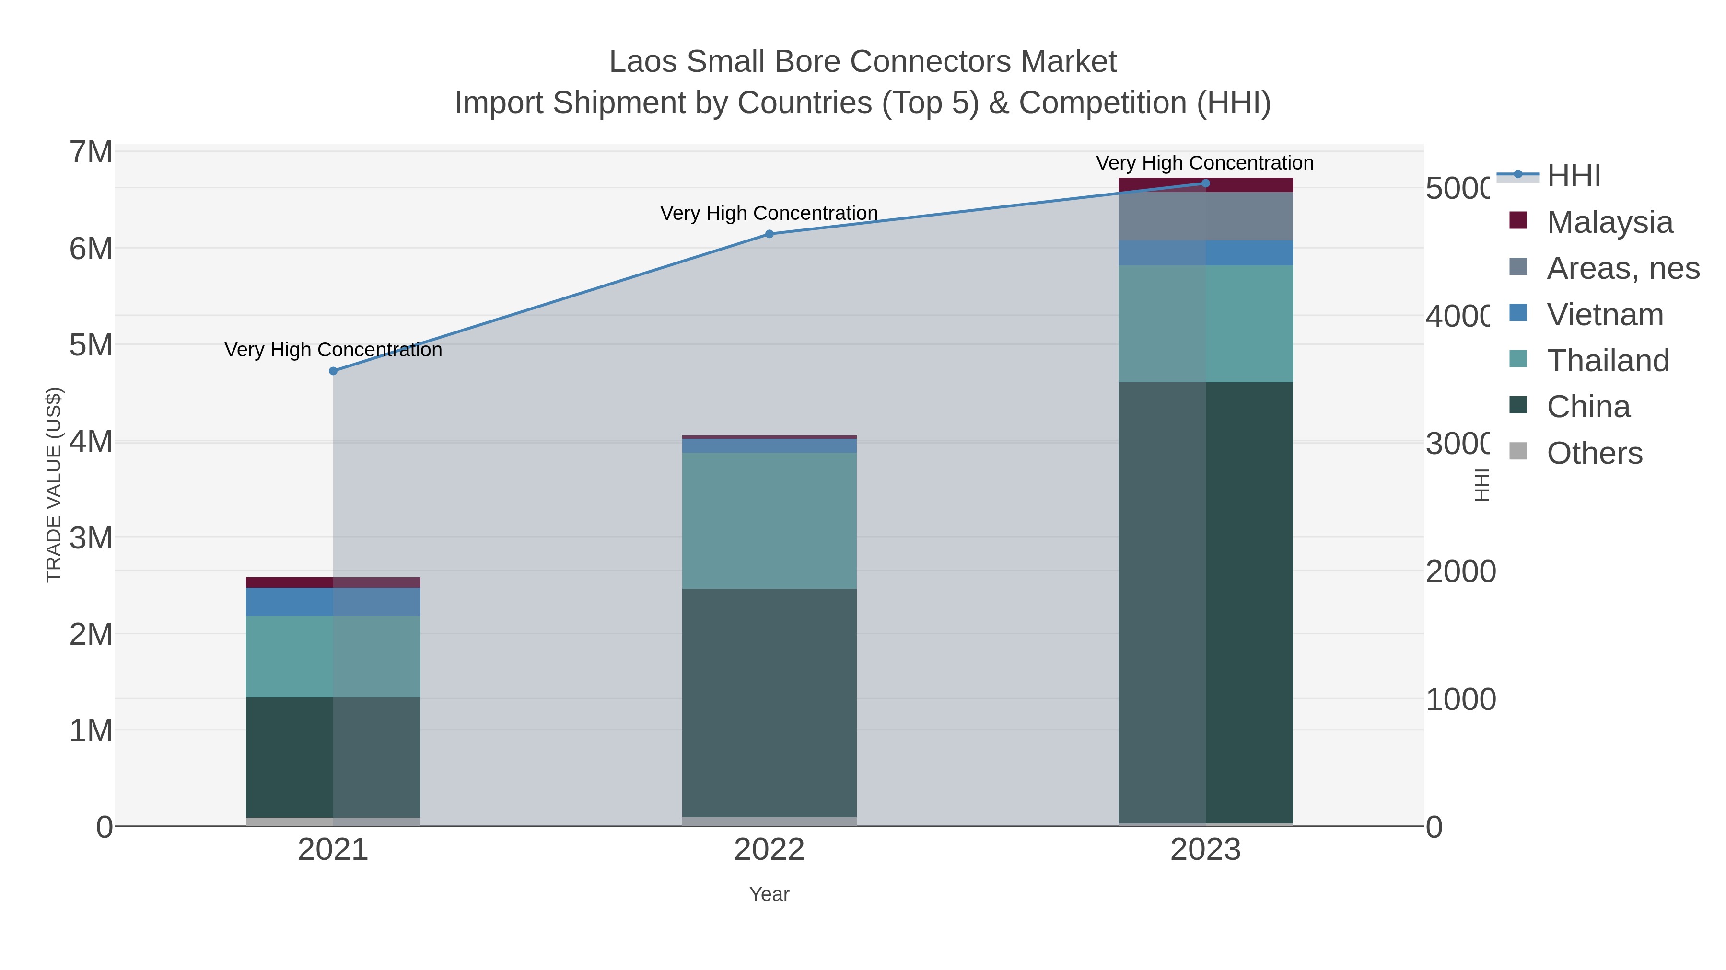Viewport: 1726px width, 970px height.
Task: Click the Vietnam segment of 2023 bar
Action: pos(1205,253)
